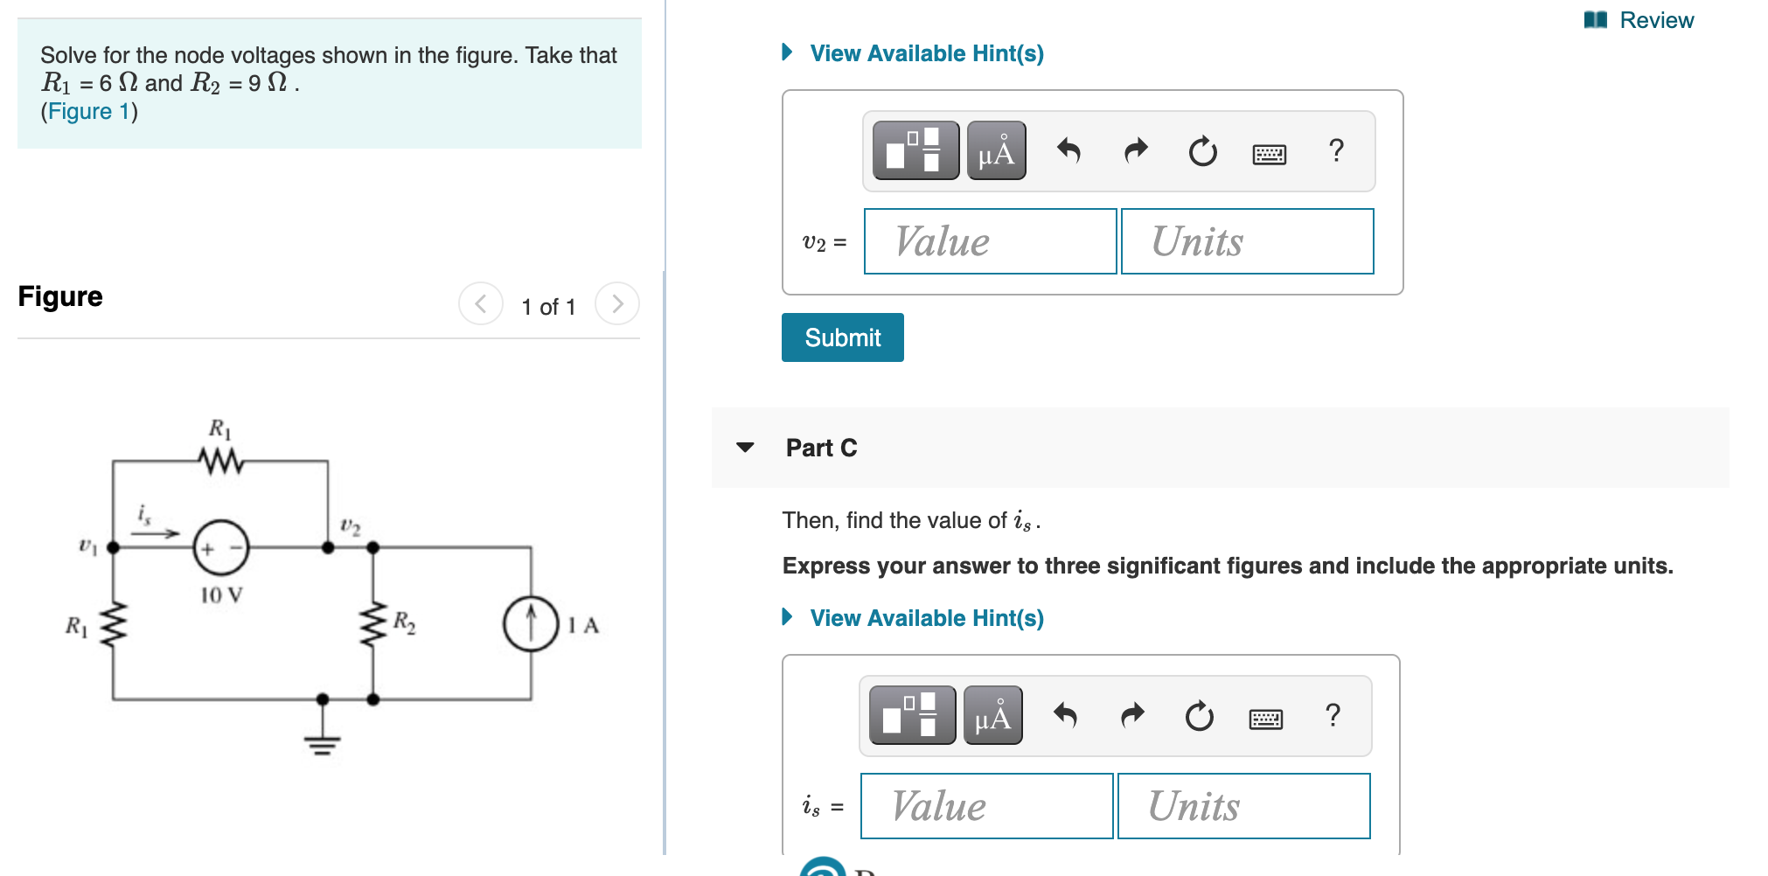Image resolution: width=1768 pixels, height=876 pixels.
Task: Redo the v2 answer edit
Action: coord(1136,151)
